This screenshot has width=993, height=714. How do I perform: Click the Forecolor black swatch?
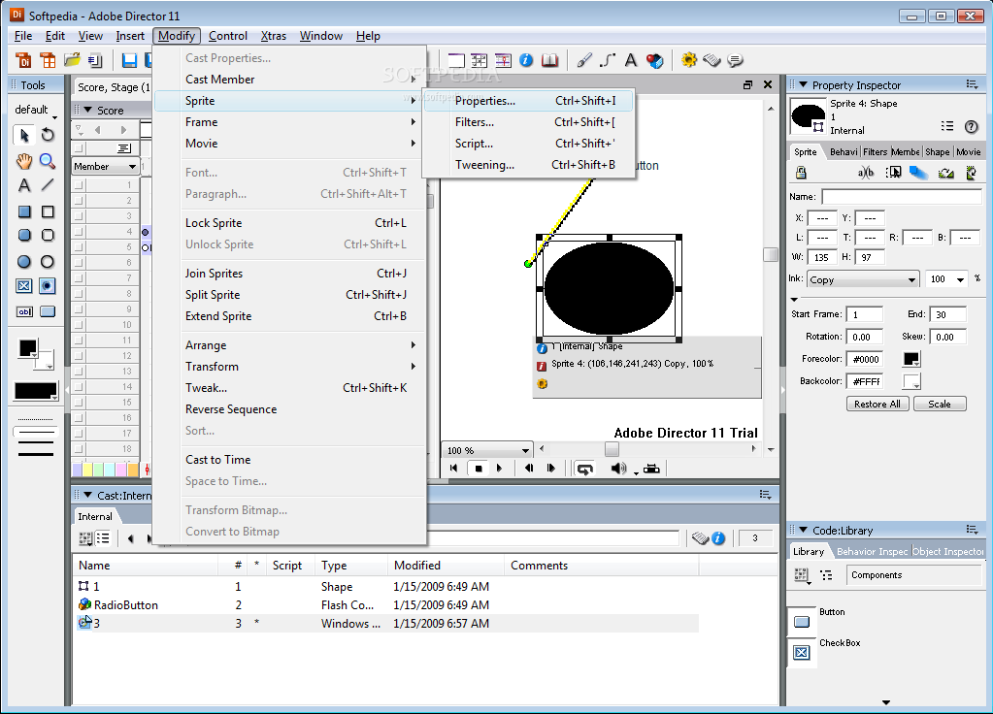[x=911, y=359]
